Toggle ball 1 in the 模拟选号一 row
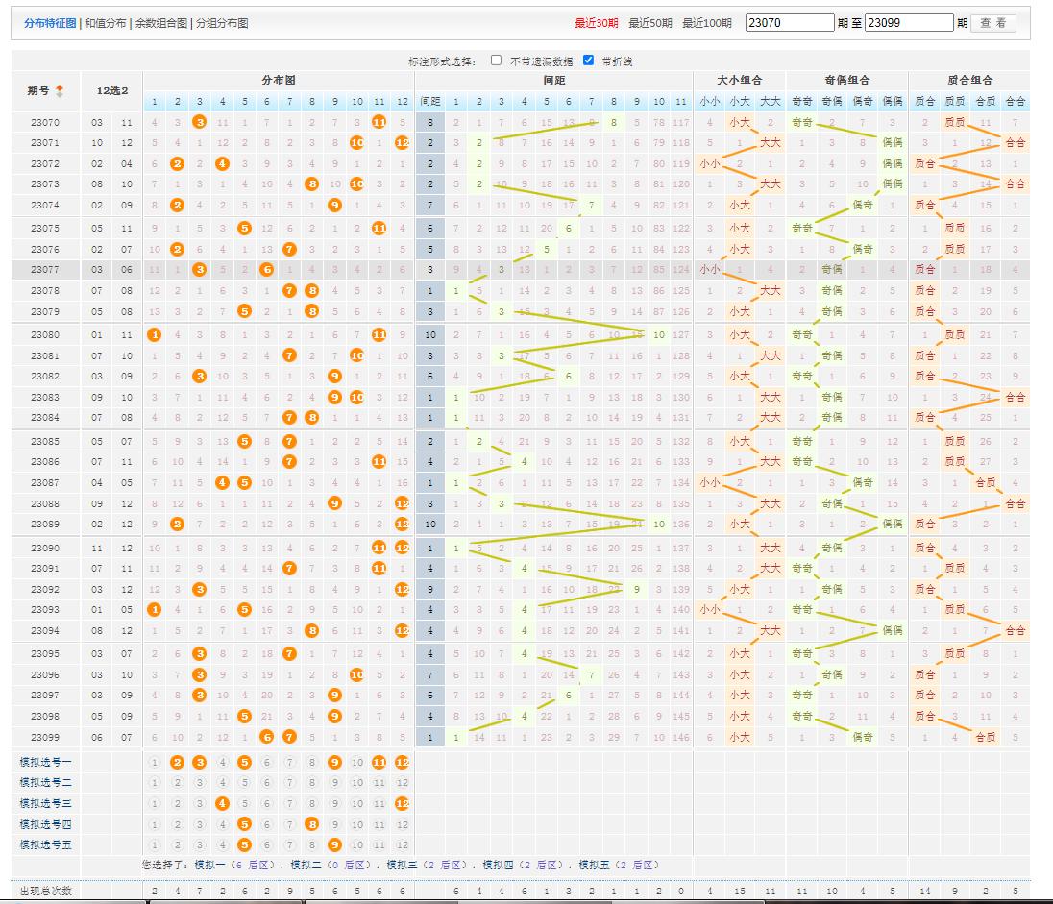The image size is (1053, 904). (155, 762)
